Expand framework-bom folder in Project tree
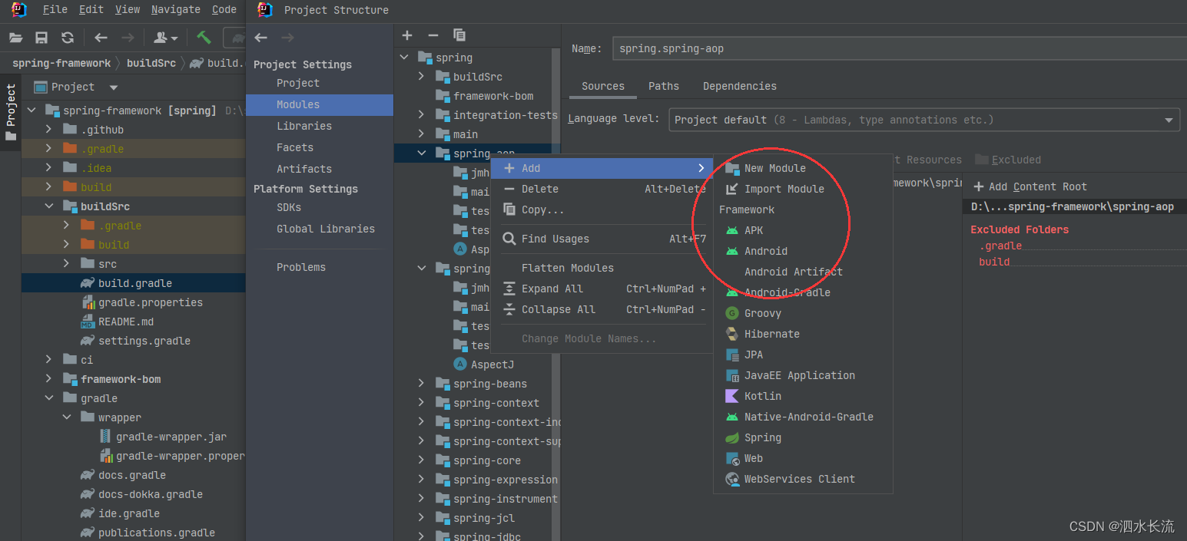Screen dimensions: 1187x541 click(x=49, y=379)
